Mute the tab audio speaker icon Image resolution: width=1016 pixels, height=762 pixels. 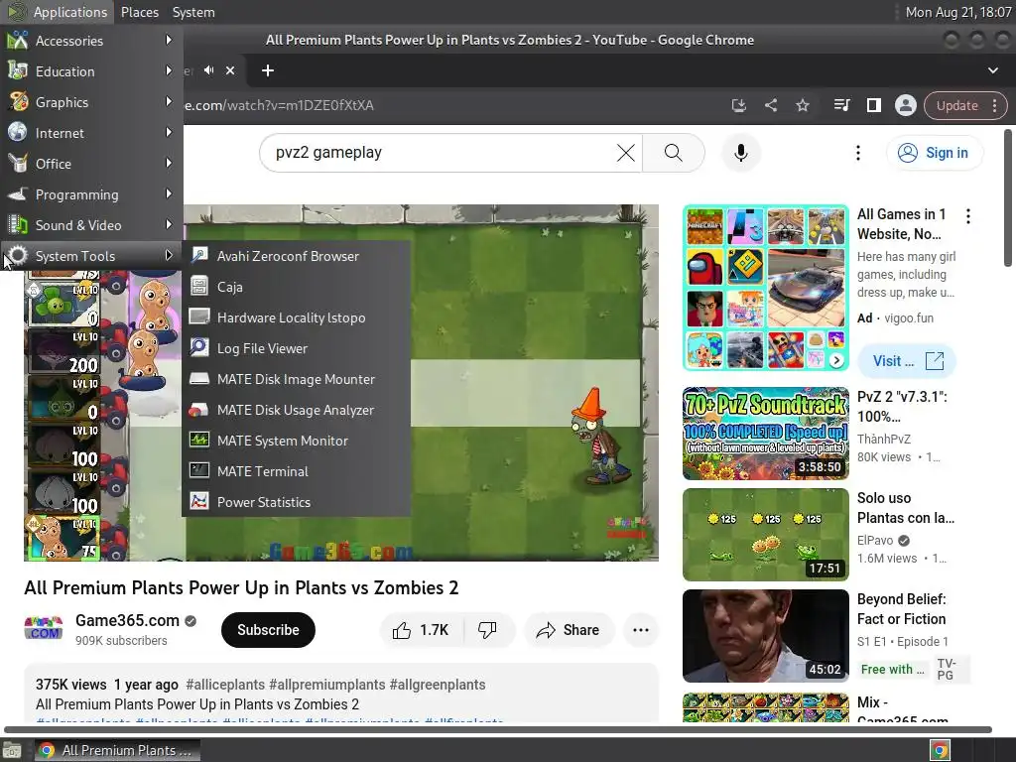pos(208,70)
